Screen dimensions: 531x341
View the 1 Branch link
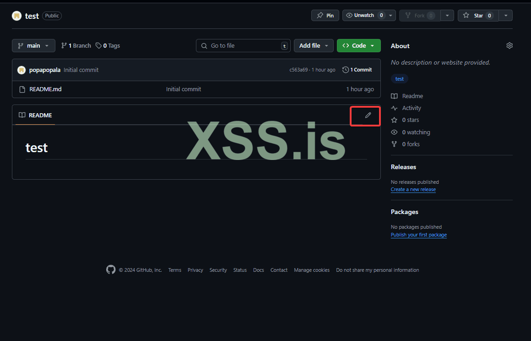click(76, 46)
